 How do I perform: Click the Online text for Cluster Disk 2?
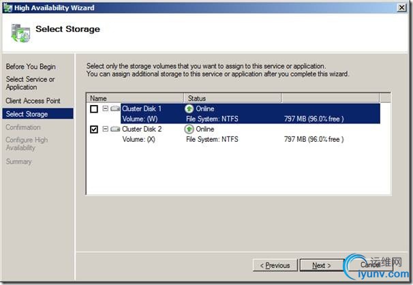pos(205,129)
